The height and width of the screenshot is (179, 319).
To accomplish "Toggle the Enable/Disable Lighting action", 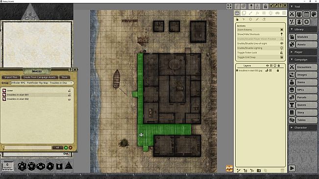I will [x=260, y=48].
